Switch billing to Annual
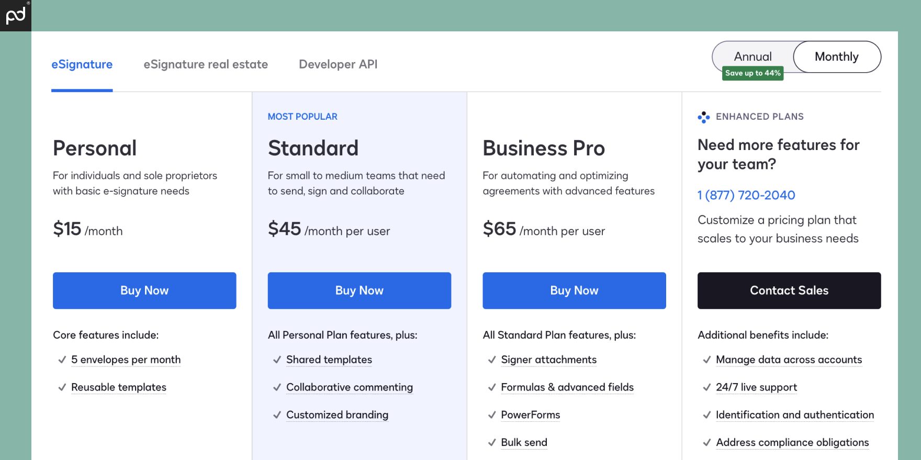Image resolution: width=921 pixels, height=460 pixels. click(x=752, y=56)
